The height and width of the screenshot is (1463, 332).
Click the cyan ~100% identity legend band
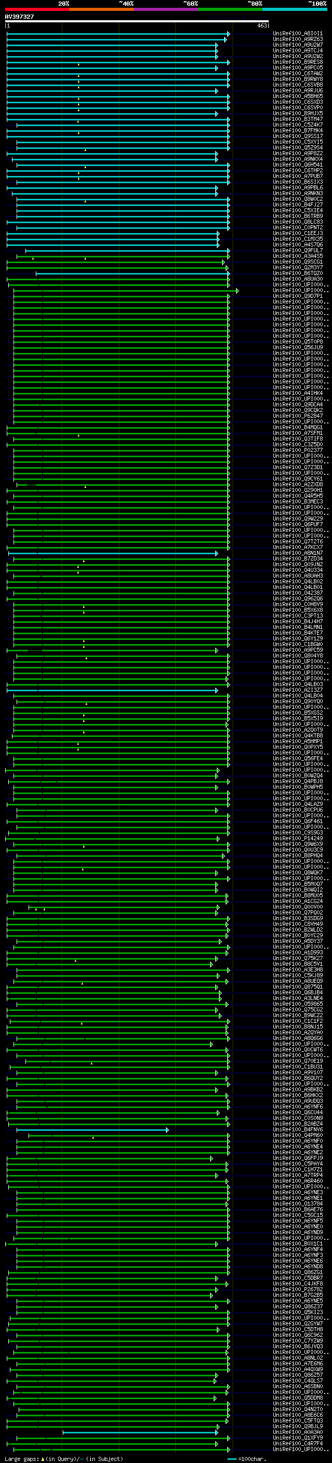tap(295, 10)
